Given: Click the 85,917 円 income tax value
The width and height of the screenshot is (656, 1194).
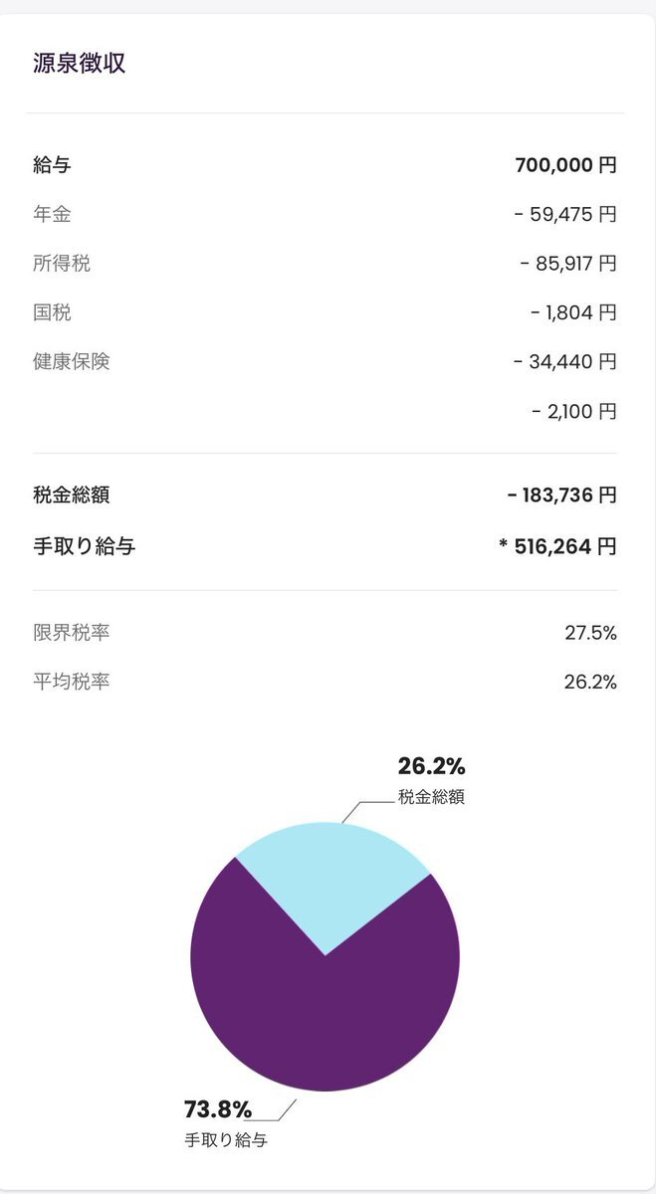Looking at the screenshot, I should (x=568, y=264).
